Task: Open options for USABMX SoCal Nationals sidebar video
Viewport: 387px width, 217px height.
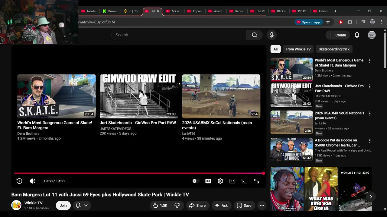Action: tap(369, 113)
